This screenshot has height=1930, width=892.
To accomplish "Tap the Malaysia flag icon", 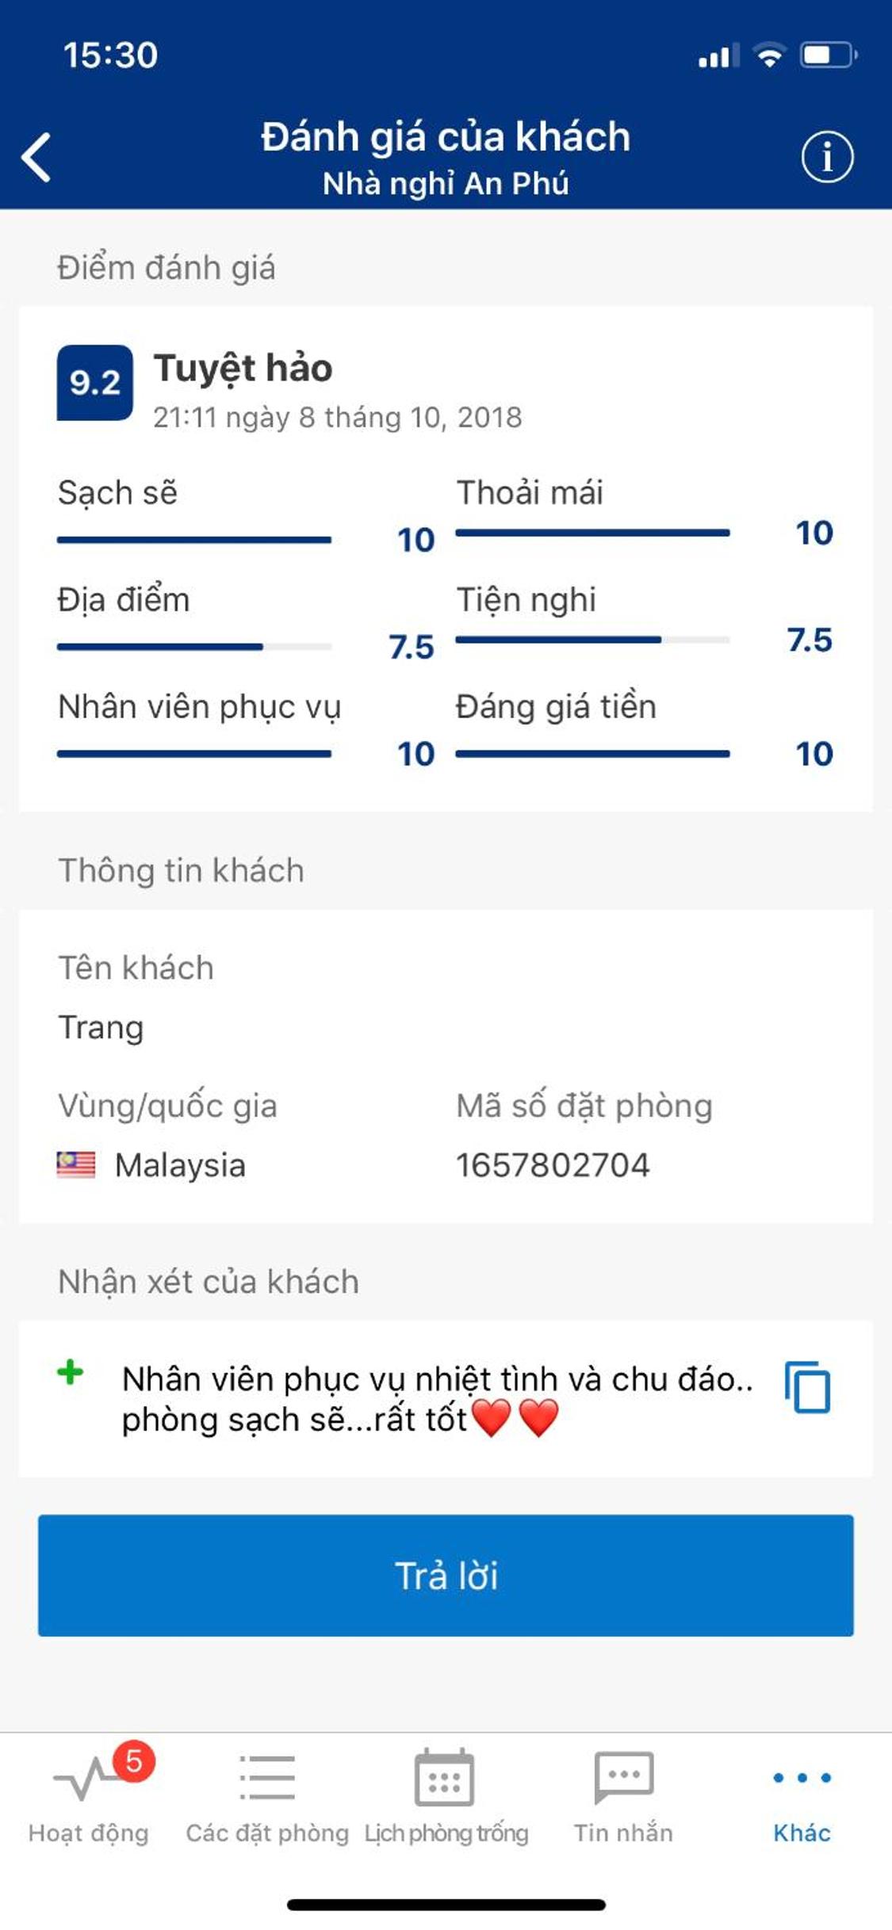I will pos(76,1164).
